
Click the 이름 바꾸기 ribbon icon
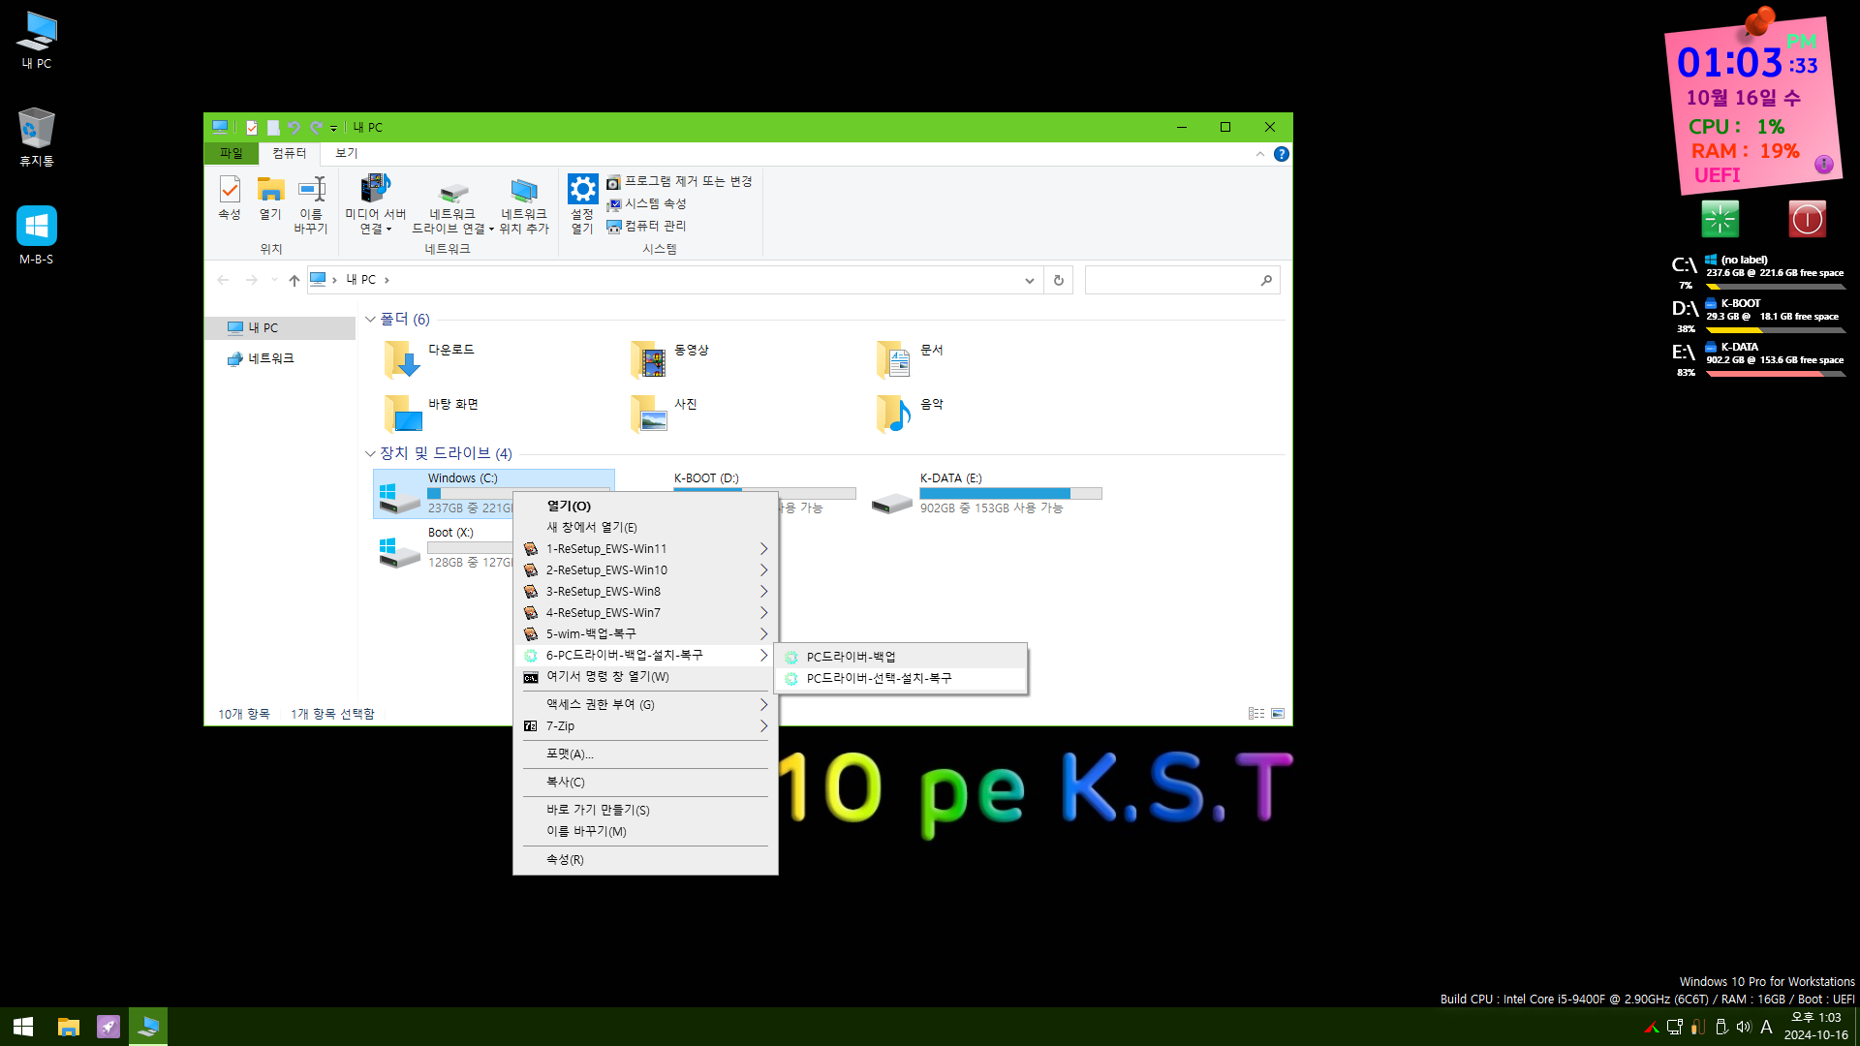311,204
